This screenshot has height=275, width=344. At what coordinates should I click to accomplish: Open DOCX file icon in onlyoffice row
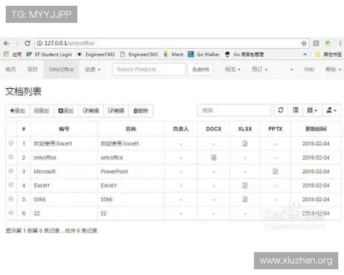[214, 158]
